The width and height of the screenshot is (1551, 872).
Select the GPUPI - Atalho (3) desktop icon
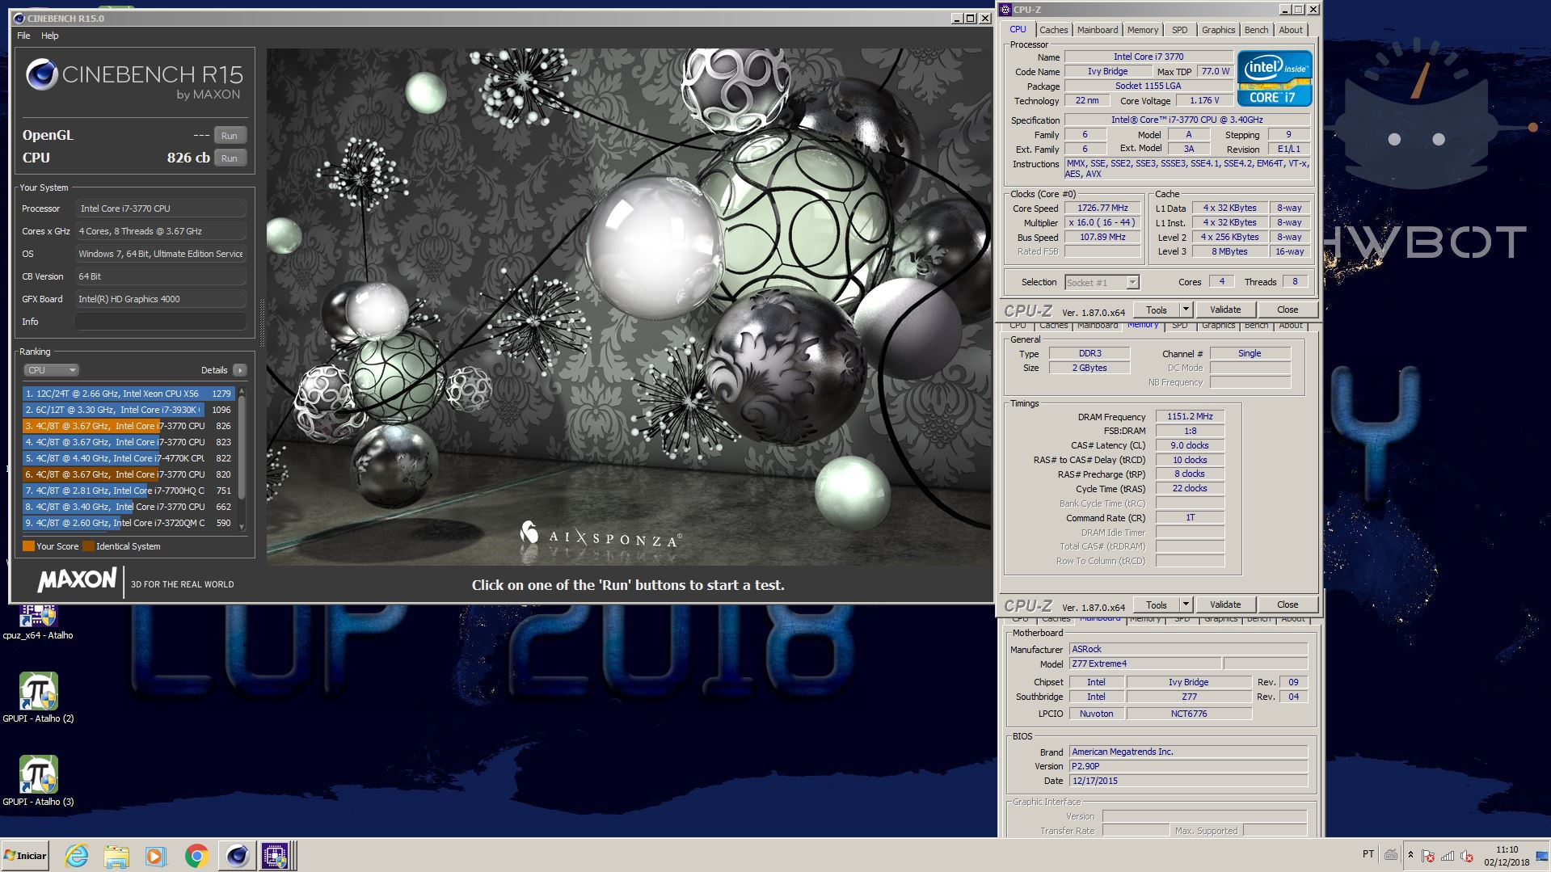point(38,780)
